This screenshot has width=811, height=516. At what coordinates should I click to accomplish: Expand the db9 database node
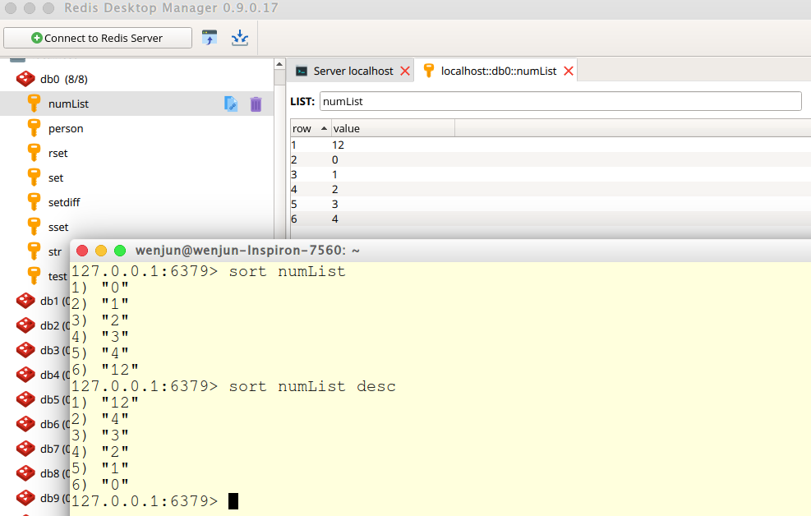tap(25, 498)
